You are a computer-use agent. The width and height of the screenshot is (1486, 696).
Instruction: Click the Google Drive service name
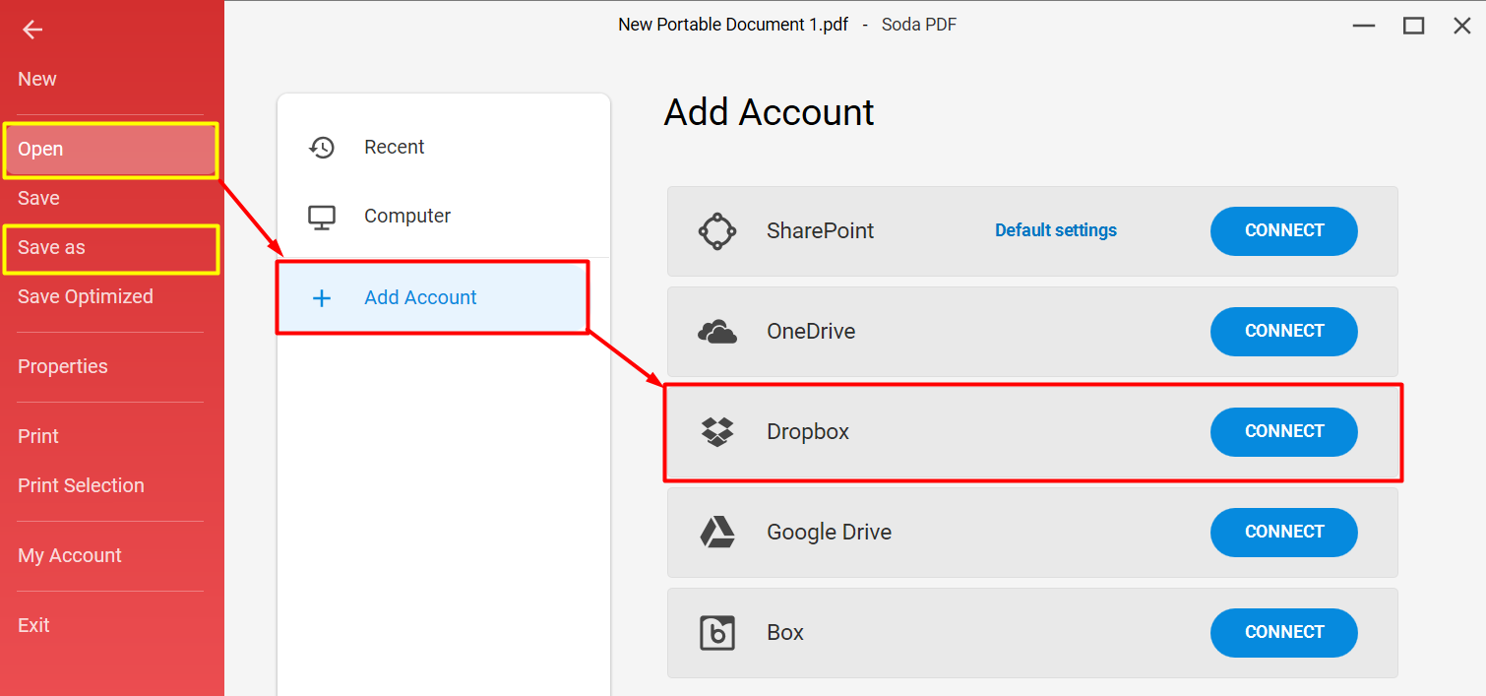830,533
